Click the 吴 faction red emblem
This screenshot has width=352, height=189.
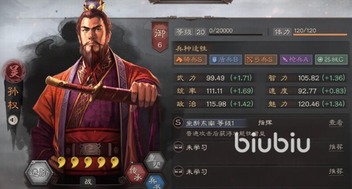[14, 72]
